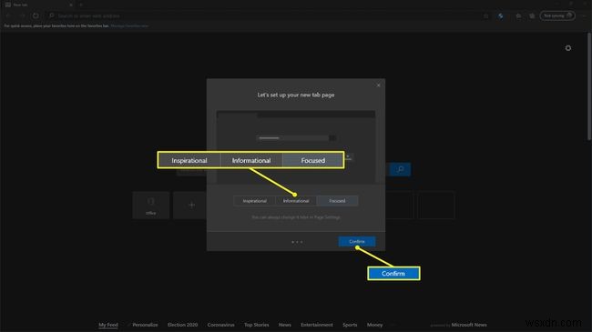592x332 pixels.
Task: Choose the Focused layout in dialog
Action: pyautogui.click(x=337, y=201)
